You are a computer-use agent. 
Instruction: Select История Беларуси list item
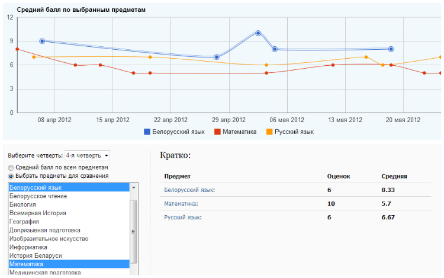pyautogui.click(x=36, y=255)
